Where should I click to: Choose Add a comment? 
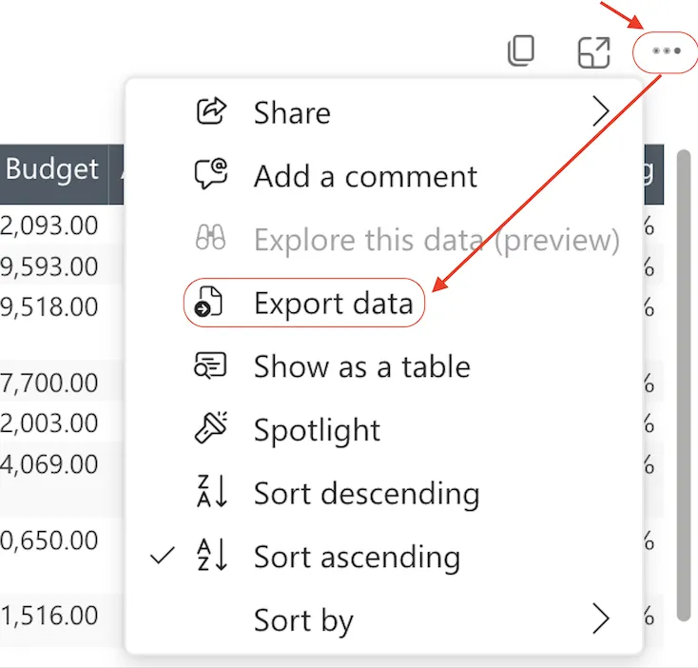[x=384, y=175]
